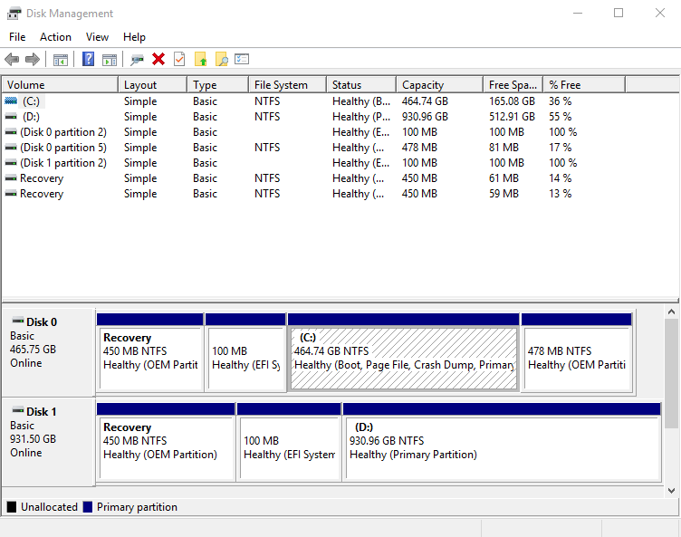Viewport: 681px width, 537px height.
Task: Select the Disk 0 100 MB EFI partition block
Action: click(245, 353)
